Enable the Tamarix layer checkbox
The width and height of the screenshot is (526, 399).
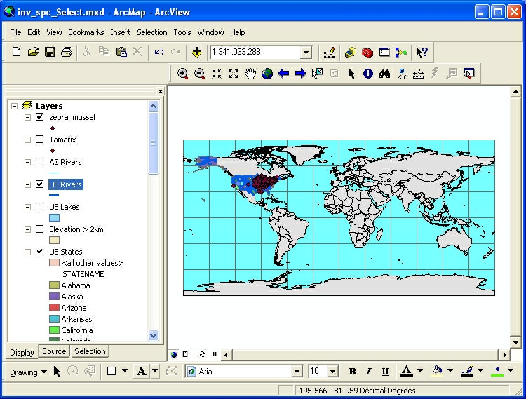40,140
